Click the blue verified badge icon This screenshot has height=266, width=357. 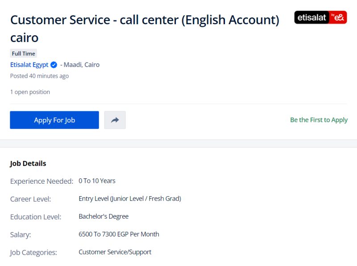tap(54, 65)
